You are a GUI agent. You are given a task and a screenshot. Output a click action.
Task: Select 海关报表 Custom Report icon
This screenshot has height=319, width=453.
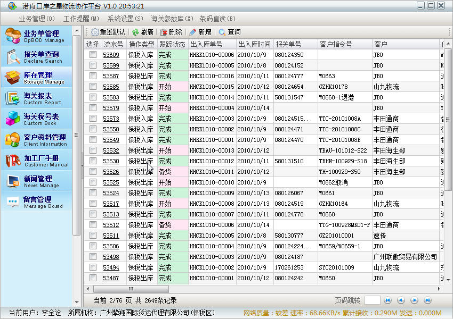tap(13, 99)
